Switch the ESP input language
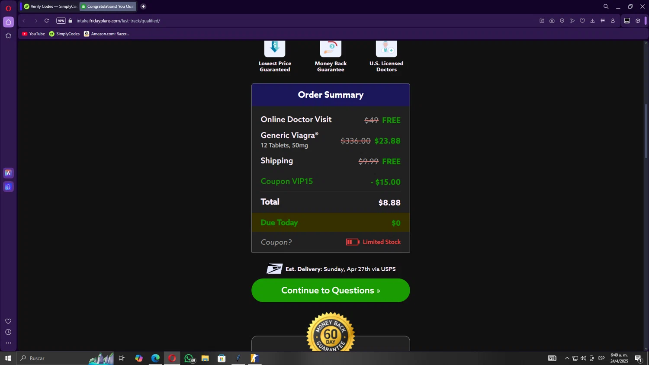The image size is (649, 365). 601,358
